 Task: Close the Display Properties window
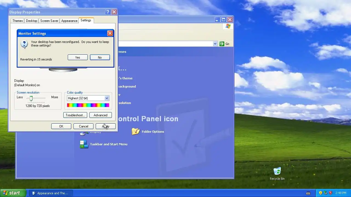tap(114, 12)
